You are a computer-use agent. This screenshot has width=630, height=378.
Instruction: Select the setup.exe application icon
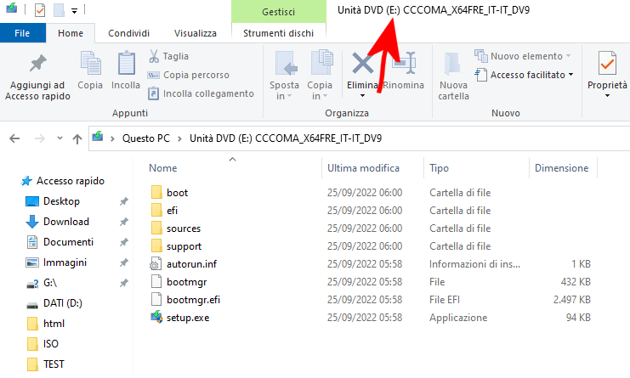[x=156, y=317]
